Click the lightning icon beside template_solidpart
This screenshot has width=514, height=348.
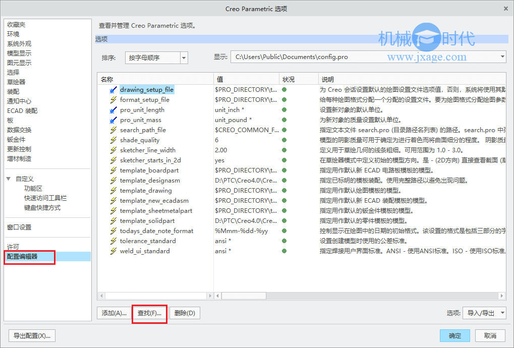113,221
